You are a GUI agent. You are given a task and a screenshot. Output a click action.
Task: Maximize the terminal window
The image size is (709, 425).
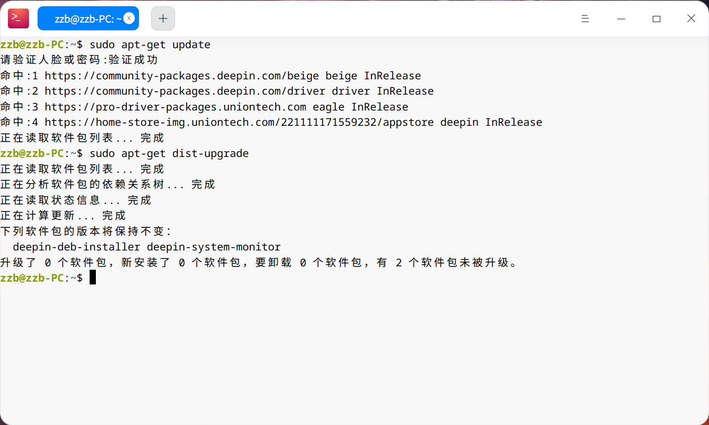[656, 19]
